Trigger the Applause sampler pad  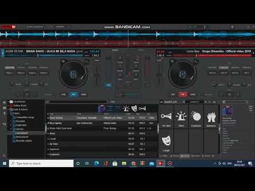pyautogui.click(x=211, y=117)
